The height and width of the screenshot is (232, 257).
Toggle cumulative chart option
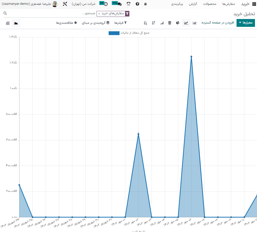coord(162,23)
